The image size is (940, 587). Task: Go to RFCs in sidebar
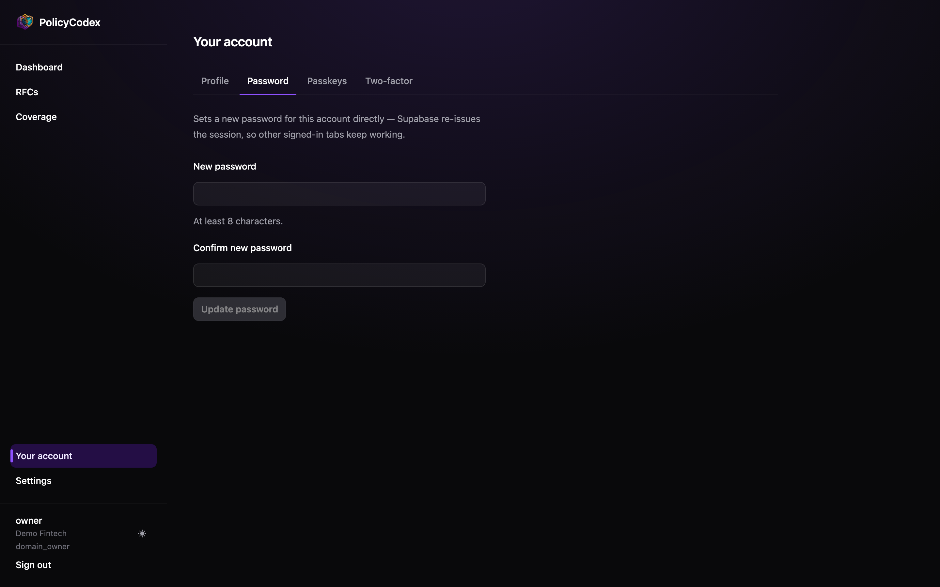(x=27, y=92)
